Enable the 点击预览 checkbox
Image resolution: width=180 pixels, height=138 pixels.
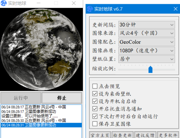click(95, 86)
